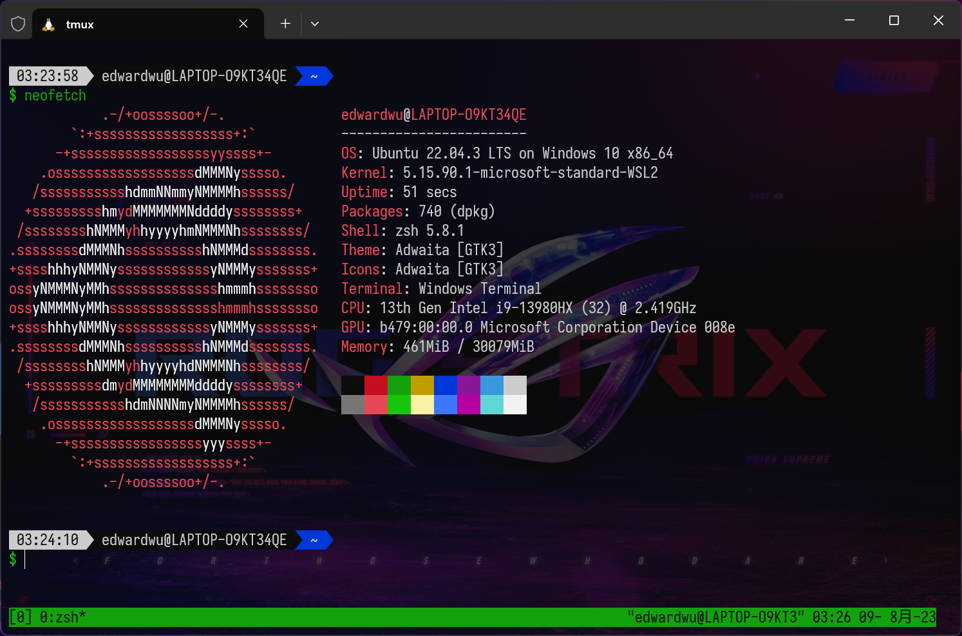The height and width of the screenshot is (636, 962).
Task: Click the Tux penguin icon on tmux tab
Action: tap(48, 24)
